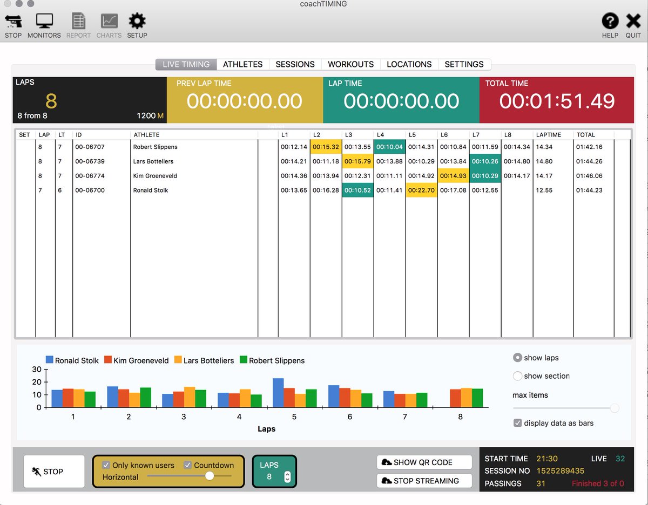Screen dimensions: 648x505
Task: Click the TOTAL TIME red panel
Action: (x=557, y=100)
